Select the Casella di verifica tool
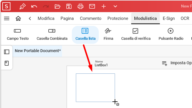The width and height of the screenshot is (192, 108). click(x=136, y=35)
